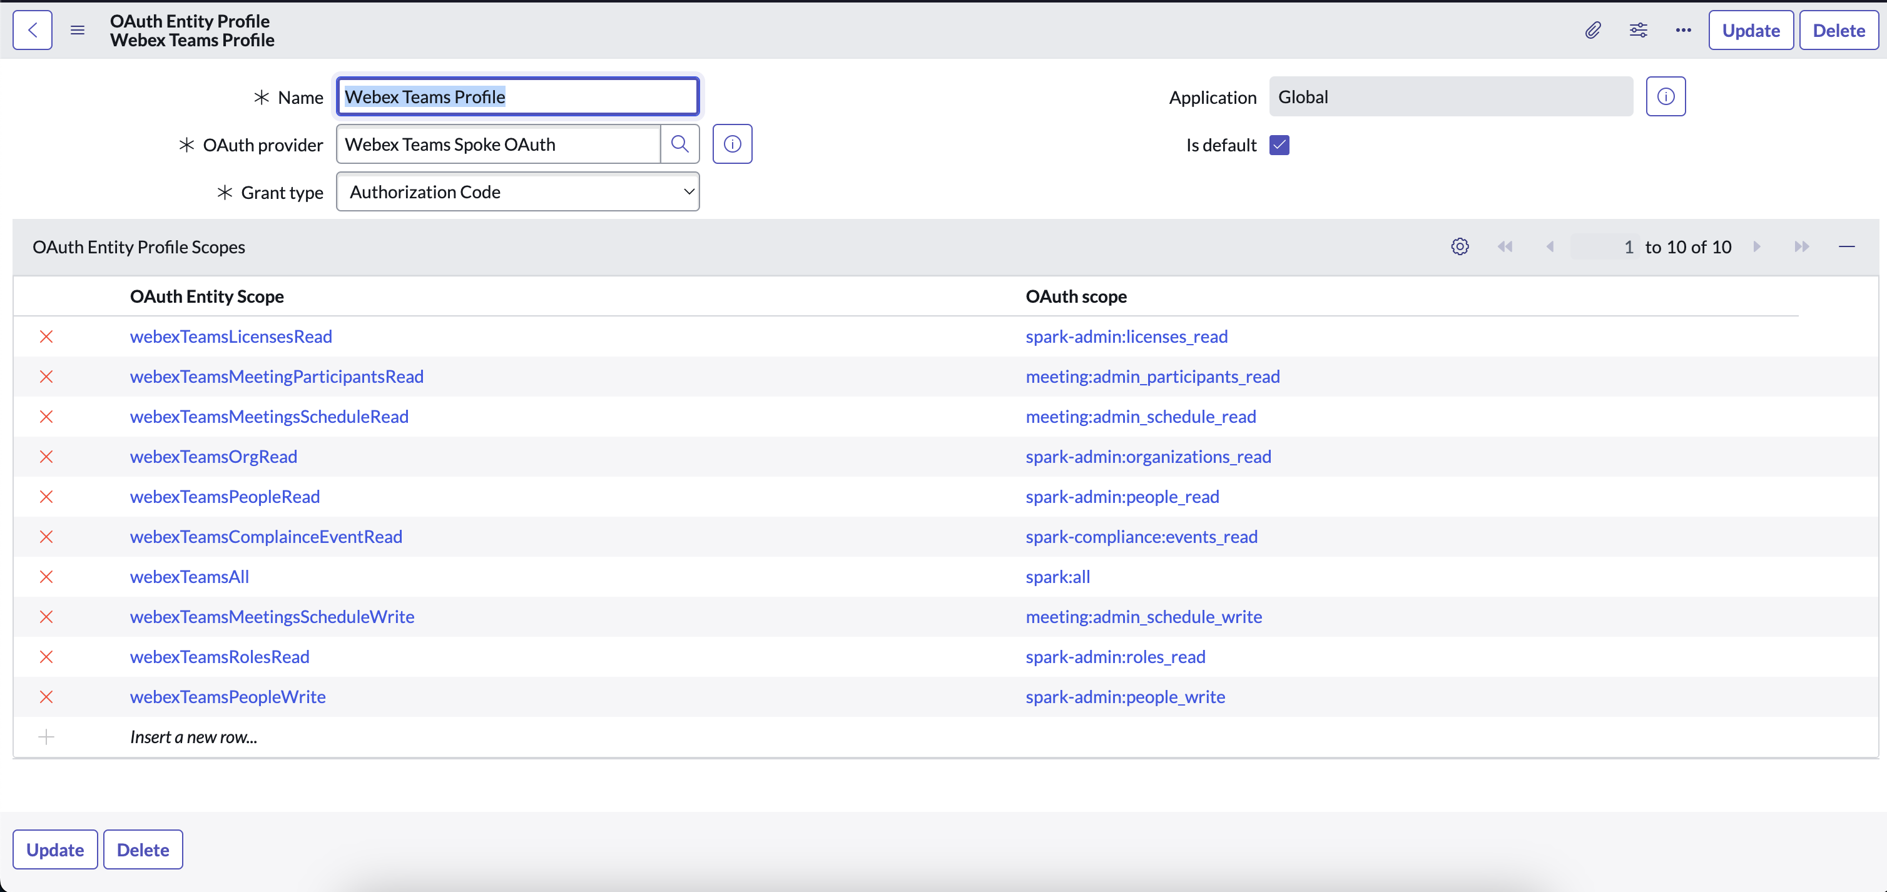Open the spark:all scope link

(x=1058, y=577)
